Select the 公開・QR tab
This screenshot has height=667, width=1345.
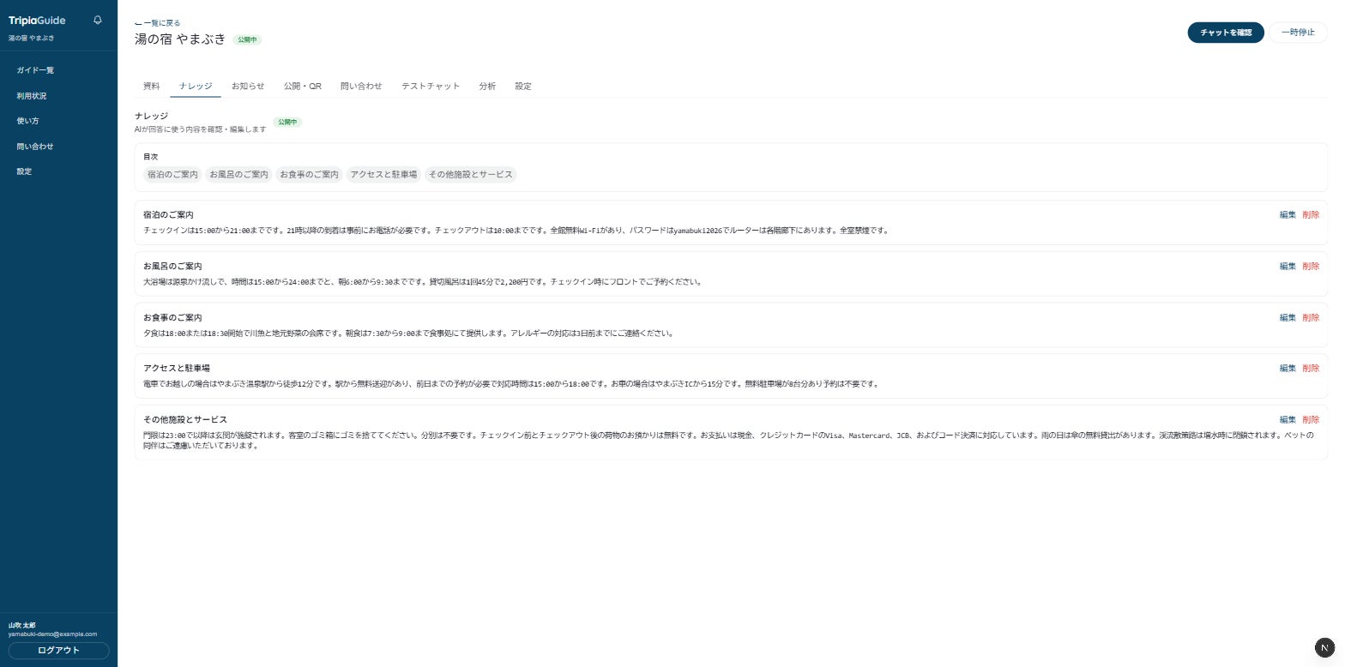point(303,87)
